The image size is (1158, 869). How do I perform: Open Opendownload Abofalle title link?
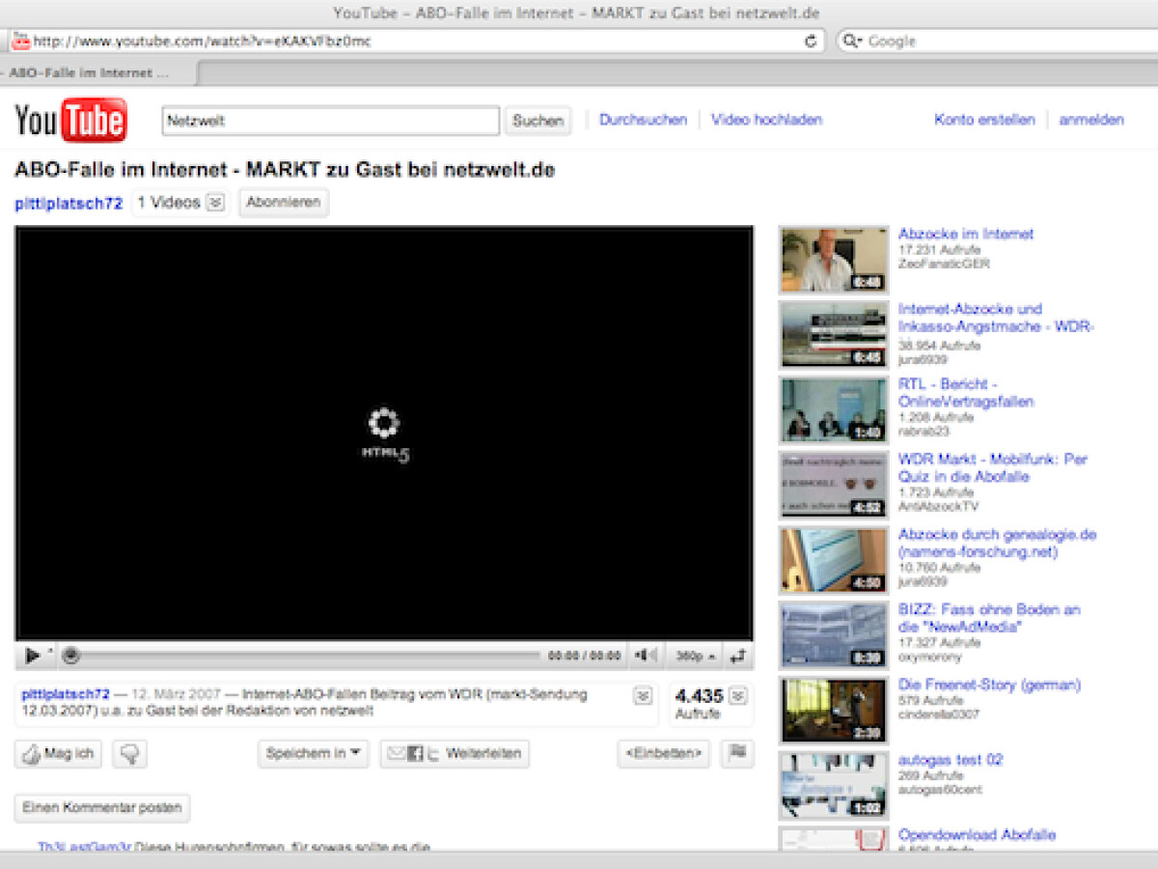click(978, 834)
